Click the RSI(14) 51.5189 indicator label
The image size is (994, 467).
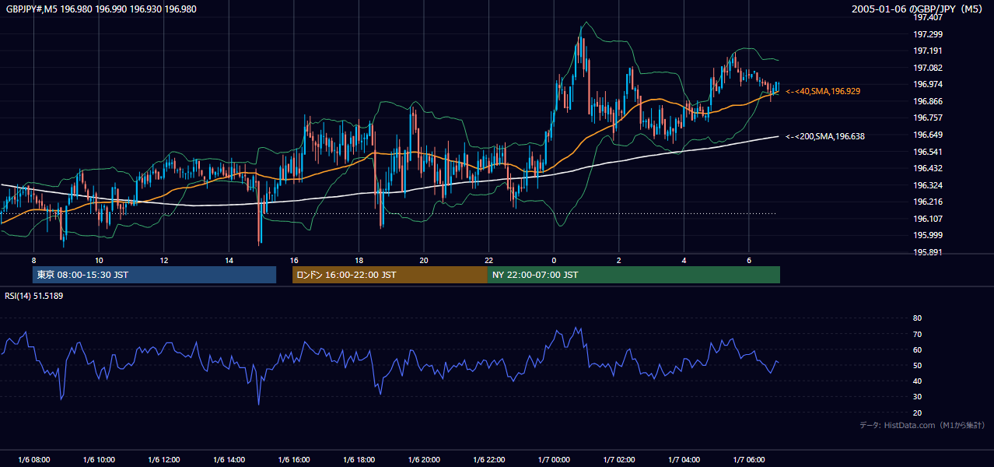point(34,296)
